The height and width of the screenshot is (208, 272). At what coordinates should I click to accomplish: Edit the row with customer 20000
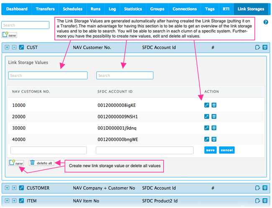pos(207,117)
